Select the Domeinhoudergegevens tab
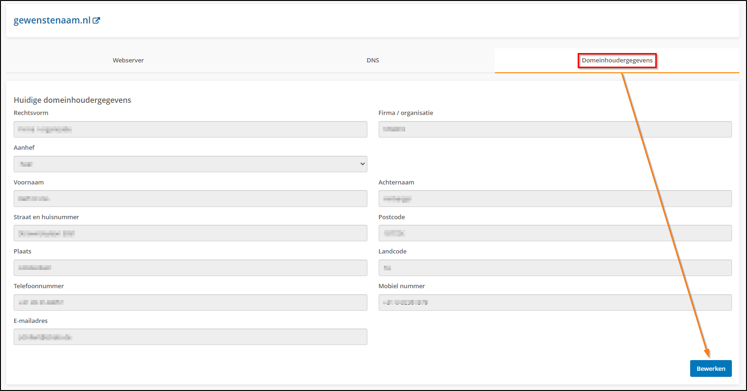The height and width of the screenshot is (391, 747). tap(617, 61)
